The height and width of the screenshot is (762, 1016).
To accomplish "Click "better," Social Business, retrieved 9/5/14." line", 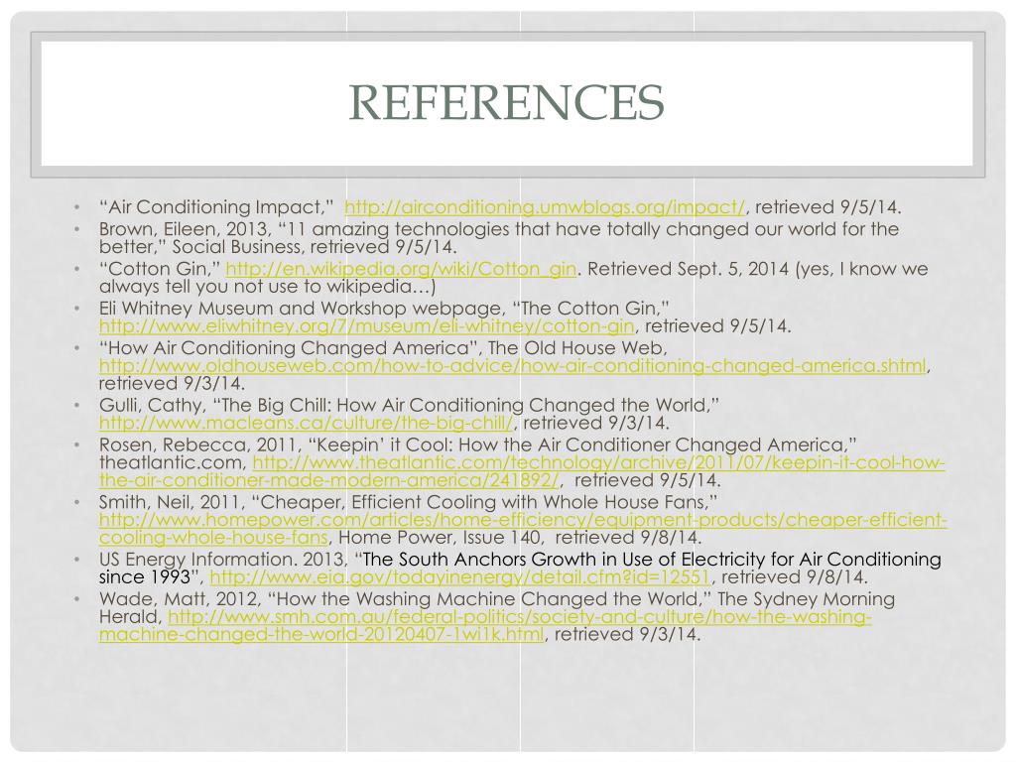I will 278,247.
